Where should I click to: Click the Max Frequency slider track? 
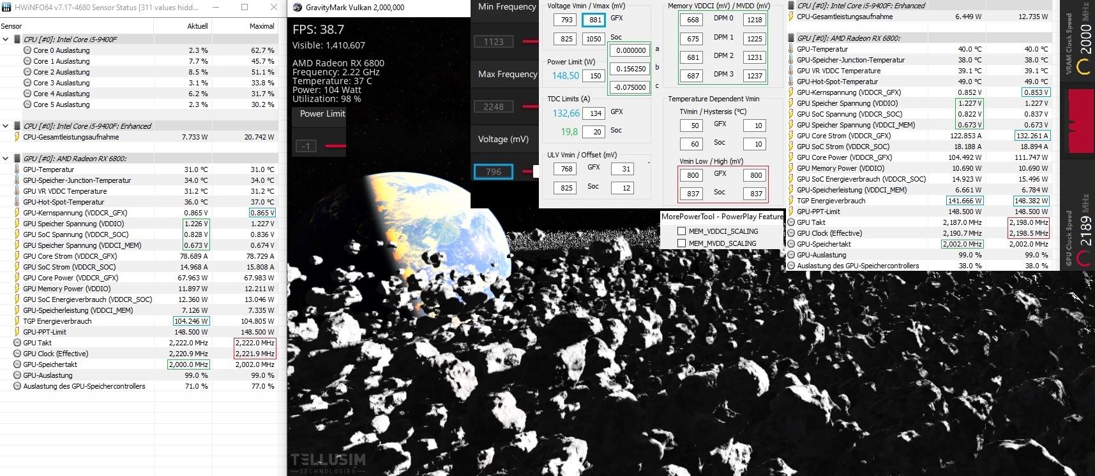531,106
